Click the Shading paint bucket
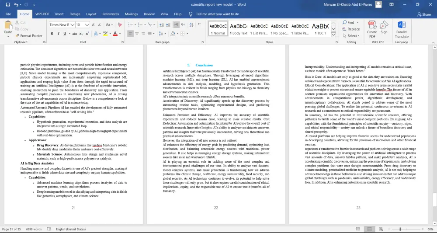437x233 pixels. tap(173, 34)
